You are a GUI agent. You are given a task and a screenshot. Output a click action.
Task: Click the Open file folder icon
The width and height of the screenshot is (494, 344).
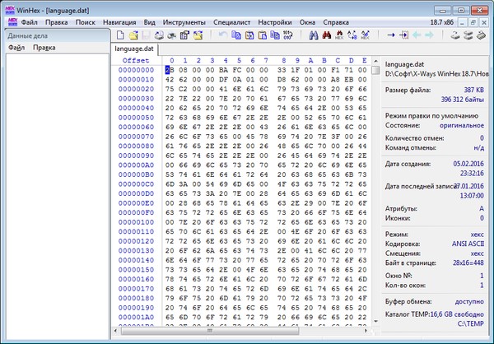click(133, 35)
